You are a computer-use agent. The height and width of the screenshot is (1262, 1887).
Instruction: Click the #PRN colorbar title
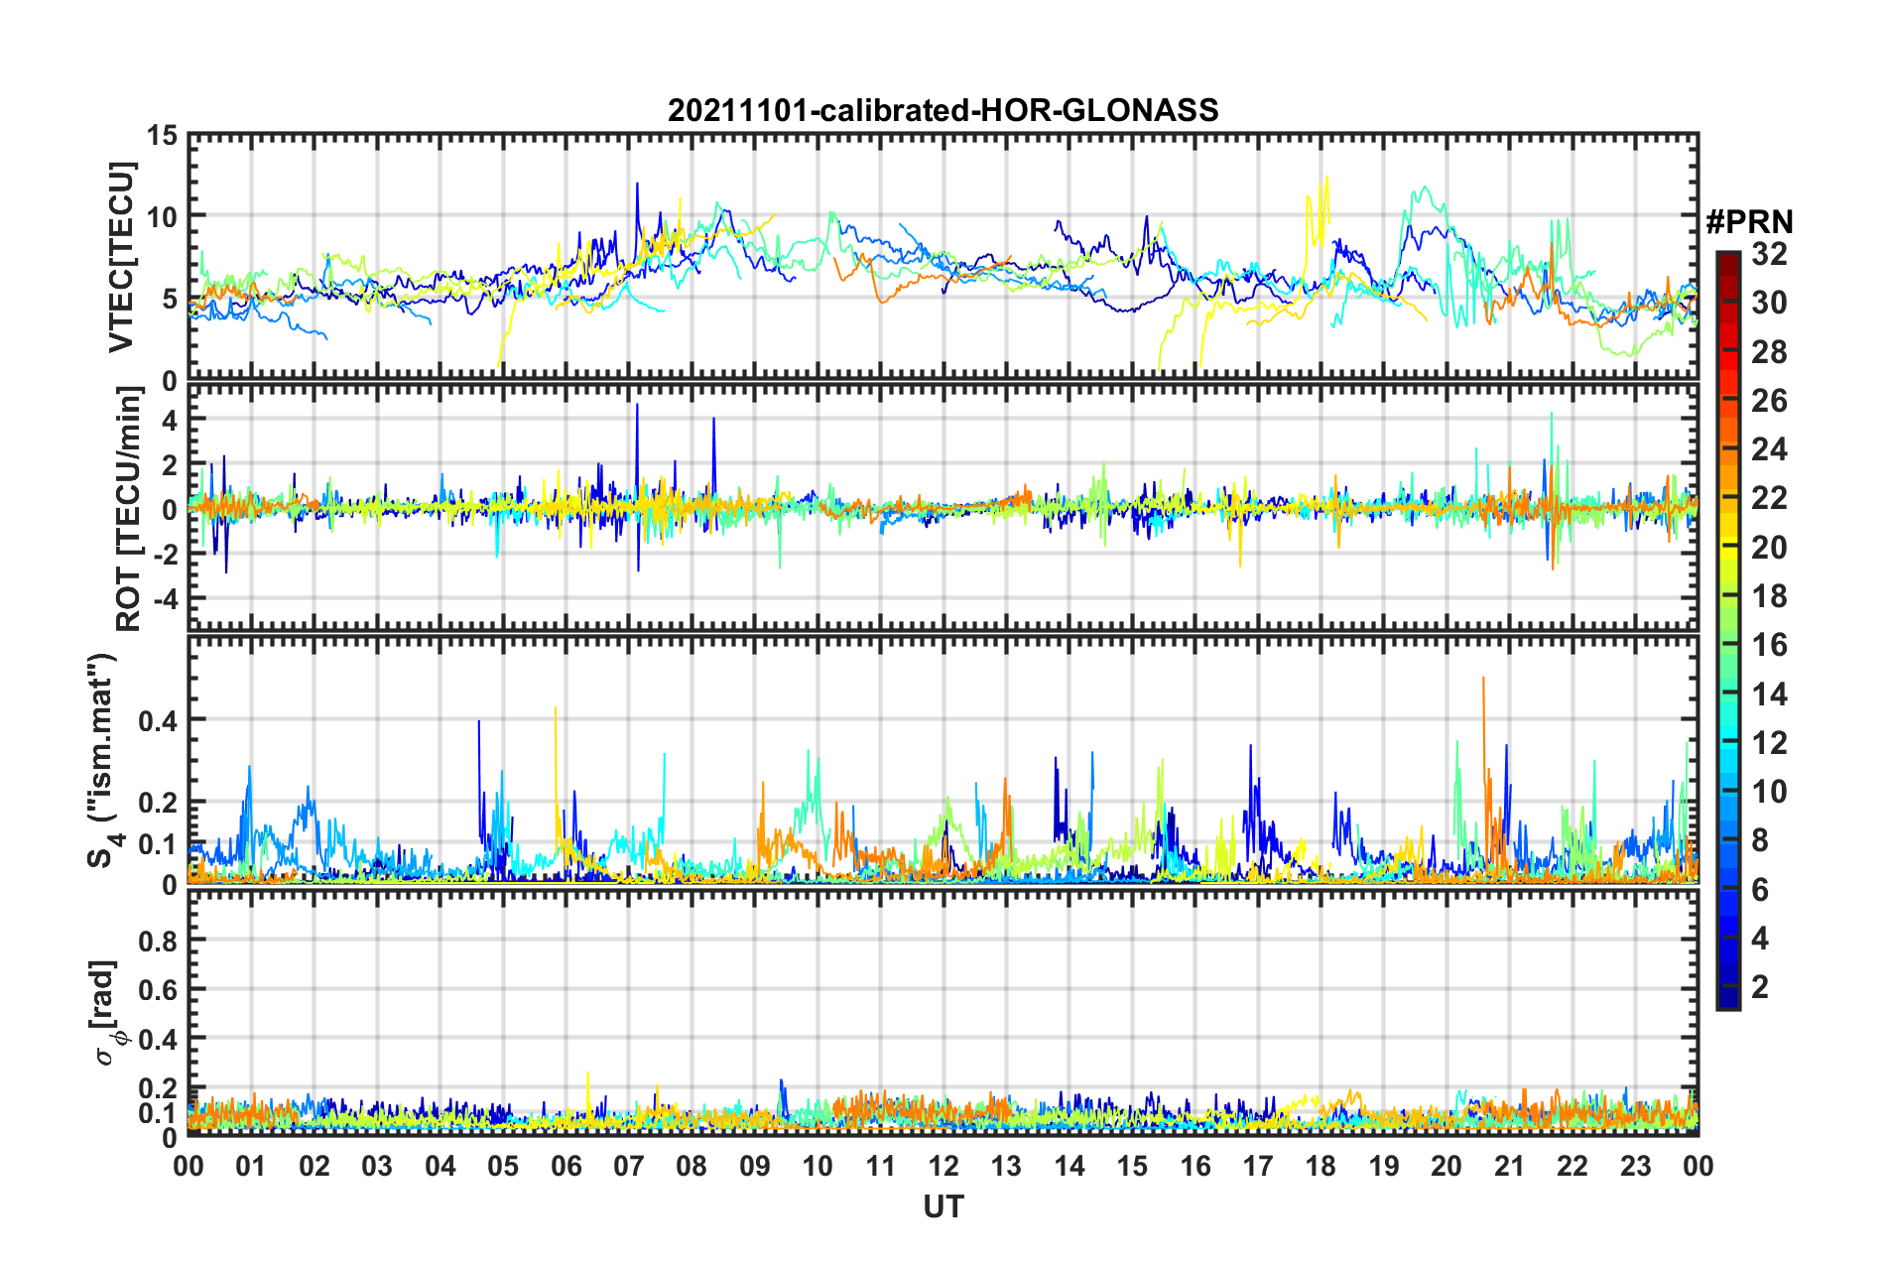coord(1749,222)
